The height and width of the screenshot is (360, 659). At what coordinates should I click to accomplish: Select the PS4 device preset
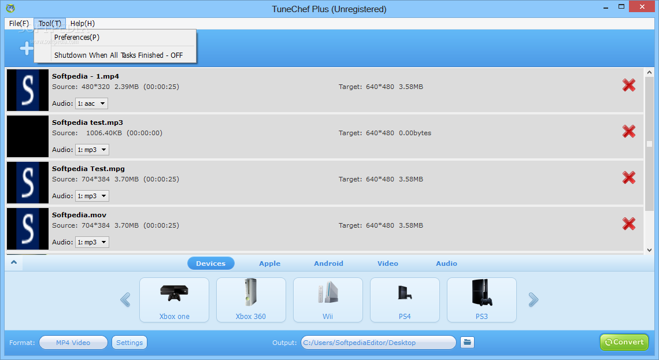pyautogui.click(x=405, y=300)
